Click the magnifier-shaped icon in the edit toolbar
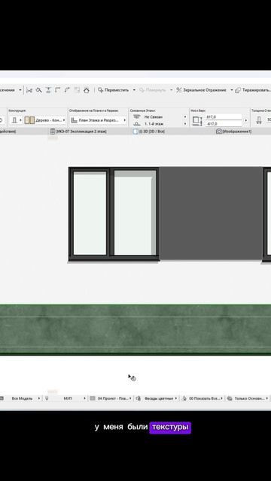 [38, 90]
